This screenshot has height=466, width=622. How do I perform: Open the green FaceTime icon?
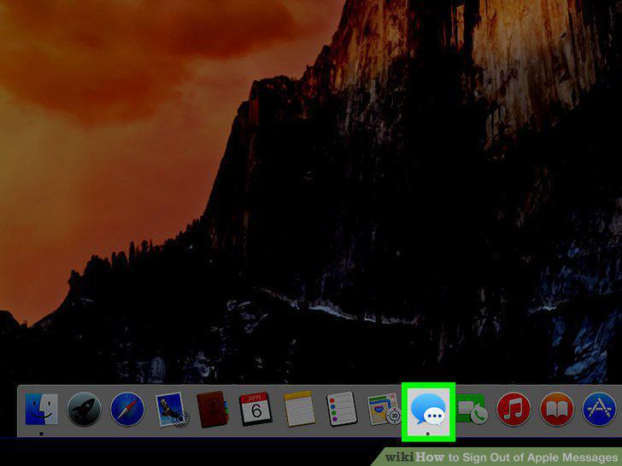click(472, 409)
